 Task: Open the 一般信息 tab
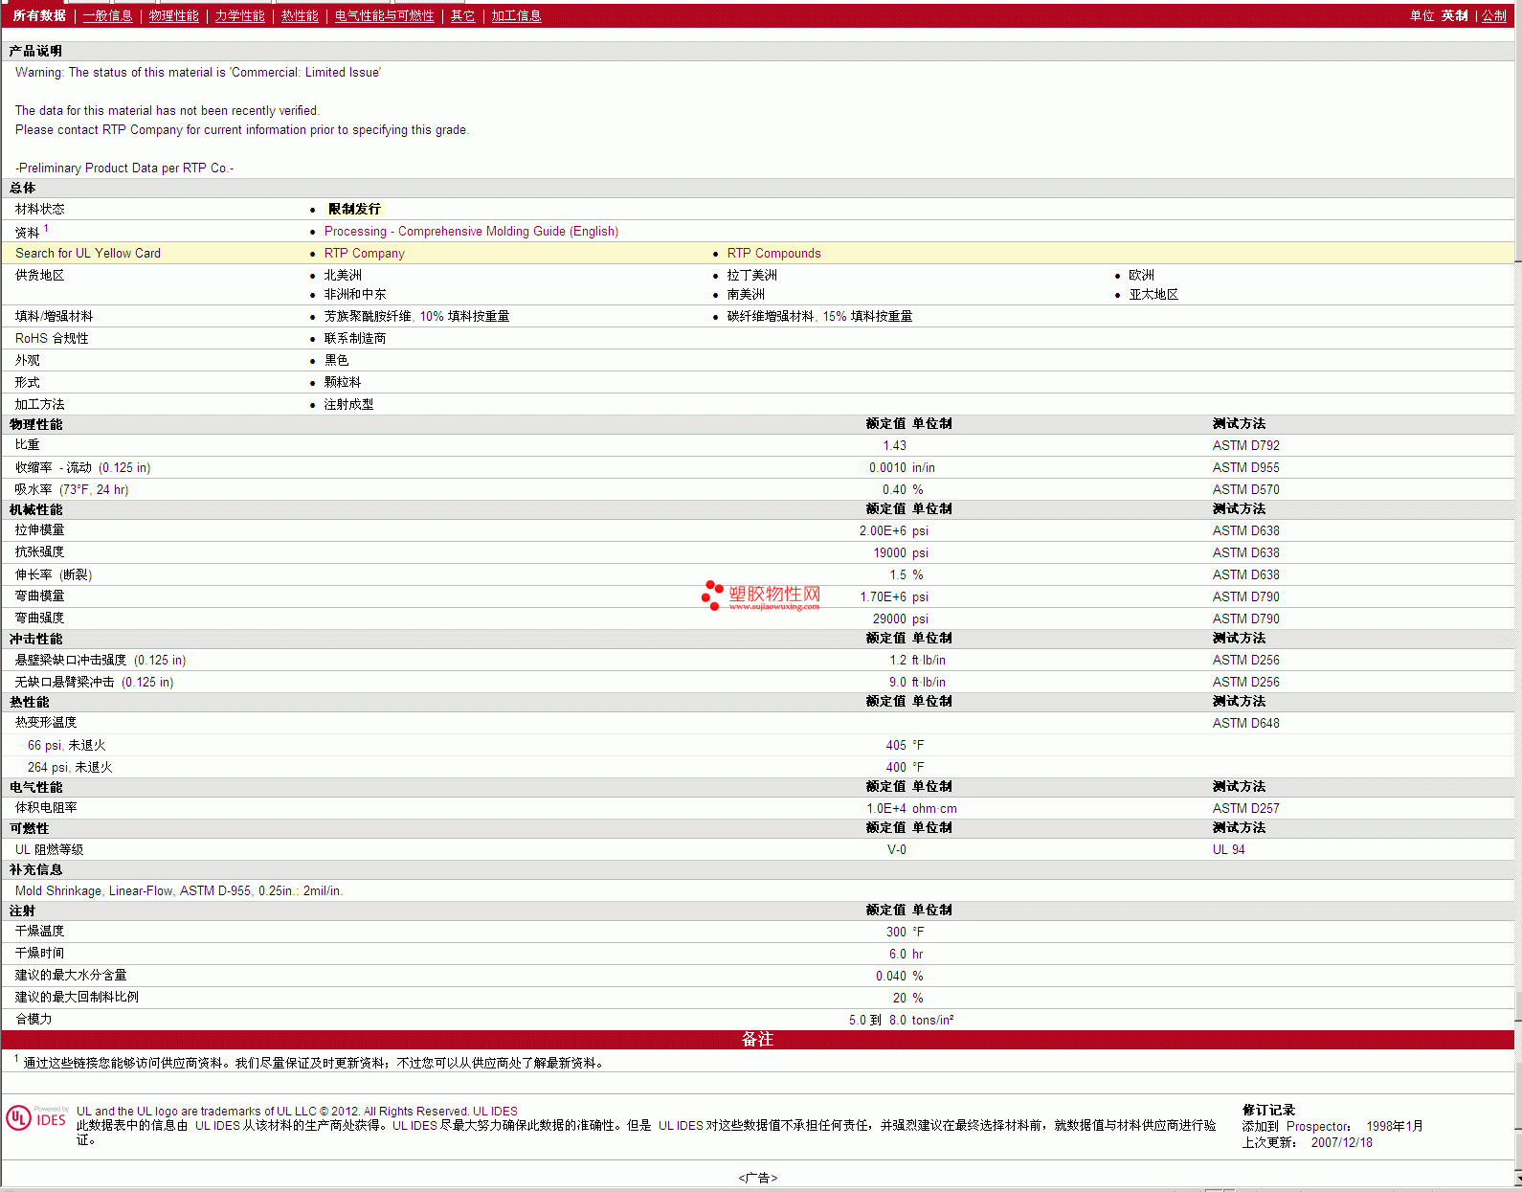(x=107, y=16)
